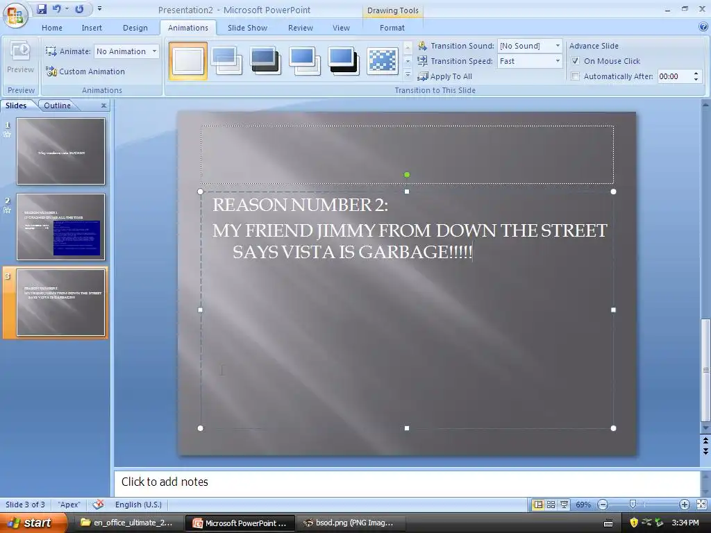Go to previous slide double-arrow button
Image resolution: width=711 pixels, height=533 pixels.
pos(705,441)
